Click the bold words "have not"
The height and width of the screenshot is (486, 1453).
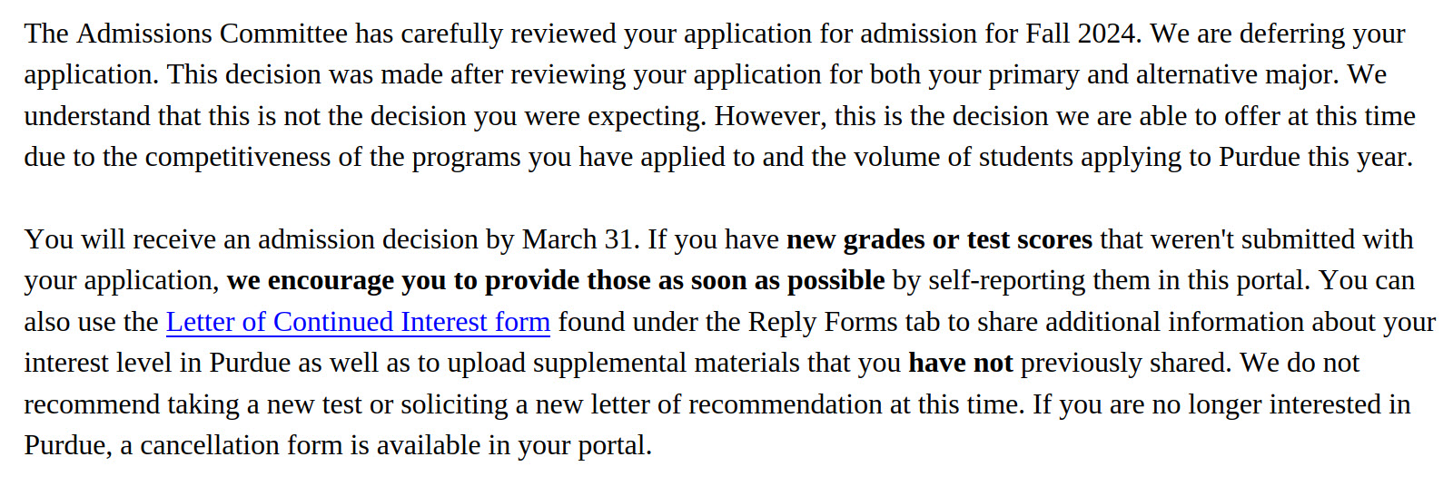tap(960, 363)
